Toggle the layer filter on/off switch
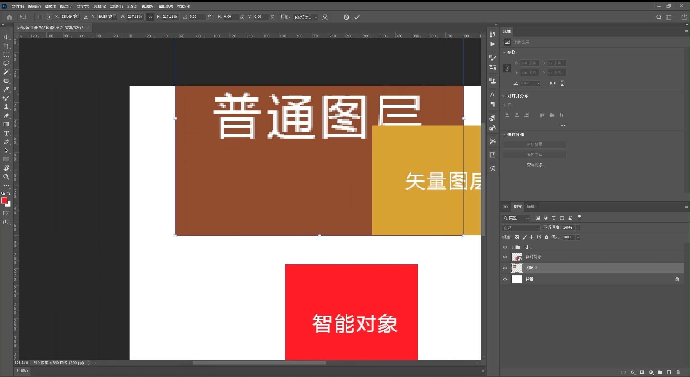The width and height of the screenshot is (690, 377). [x=579, y=217]
